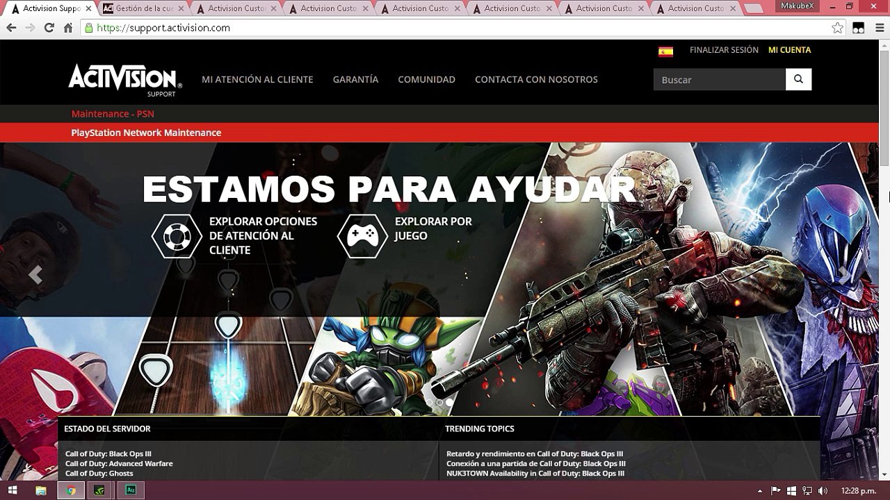Close the Gestión de la cuenta tab

pyautogui.click(x=180, y=8)
